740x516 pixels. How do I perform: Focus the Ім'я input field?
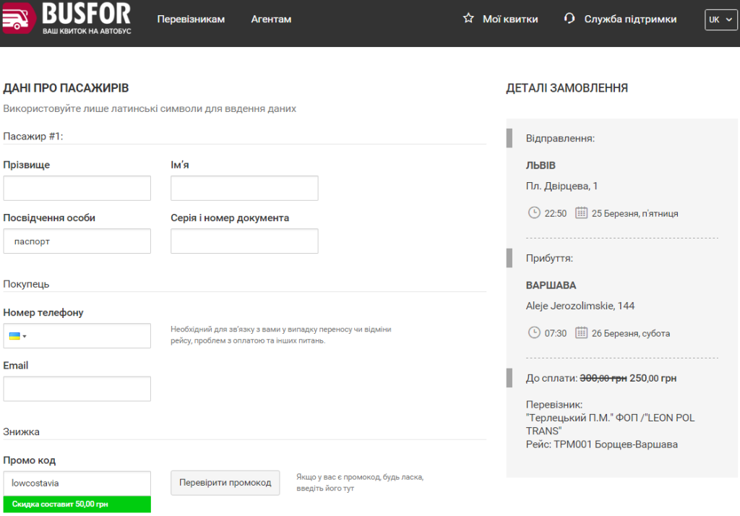244,189
